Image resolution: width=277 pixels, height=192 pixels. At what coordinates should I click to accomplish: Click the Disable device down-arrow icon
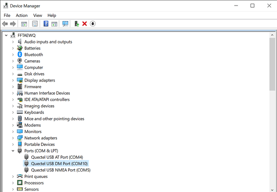point(93,24)
